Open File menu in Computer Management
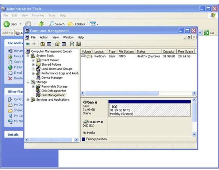Image resolution: width=219 pixels, height=170 pixels. click(x=33, y=37)
